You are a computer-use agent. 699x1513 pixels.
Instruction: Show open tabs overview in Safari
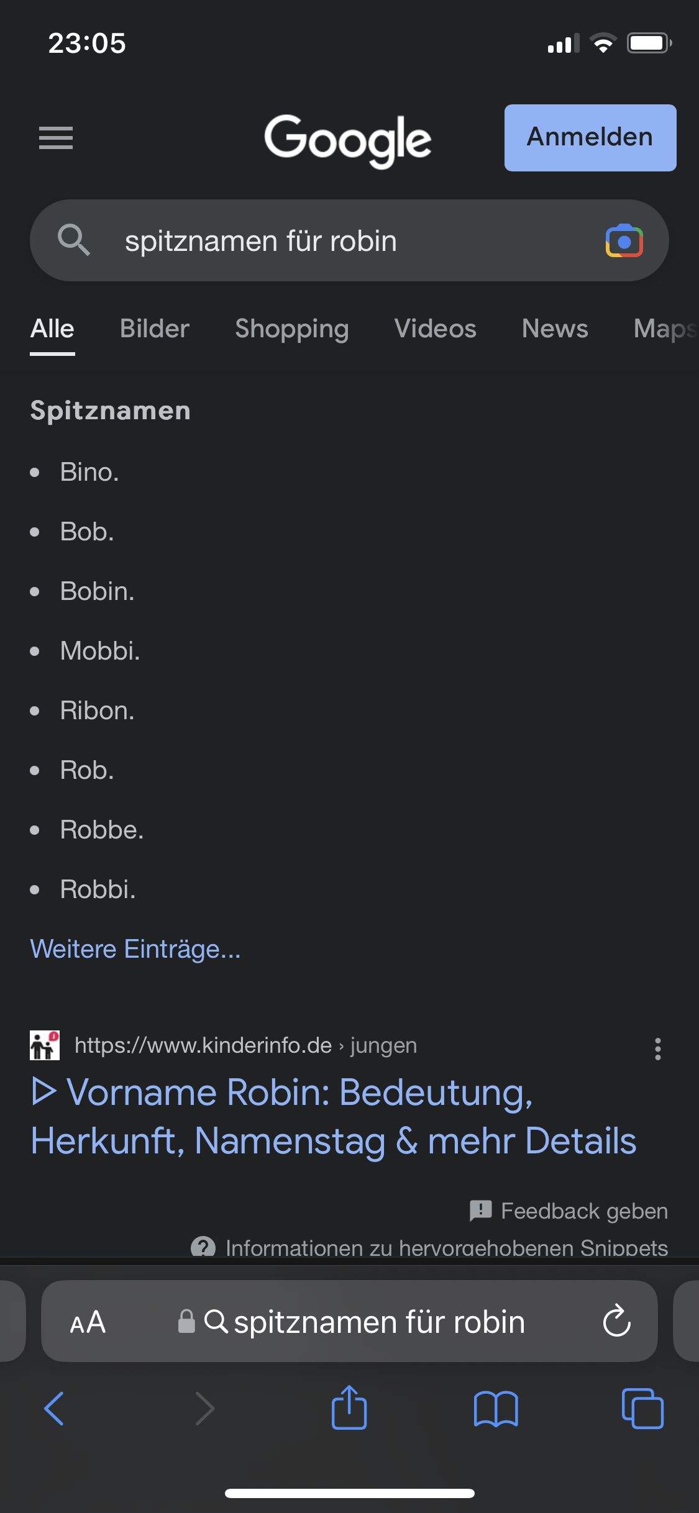point(642,1408)
